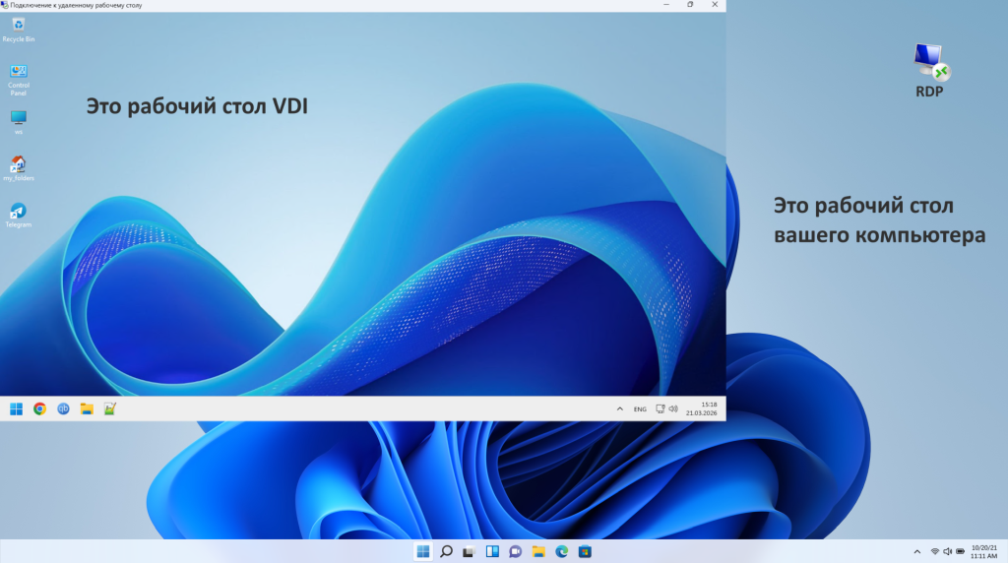Open the local Windows 11 Start menu
The height and width of the screenshot is (563, 1008).
coord(423,551)
